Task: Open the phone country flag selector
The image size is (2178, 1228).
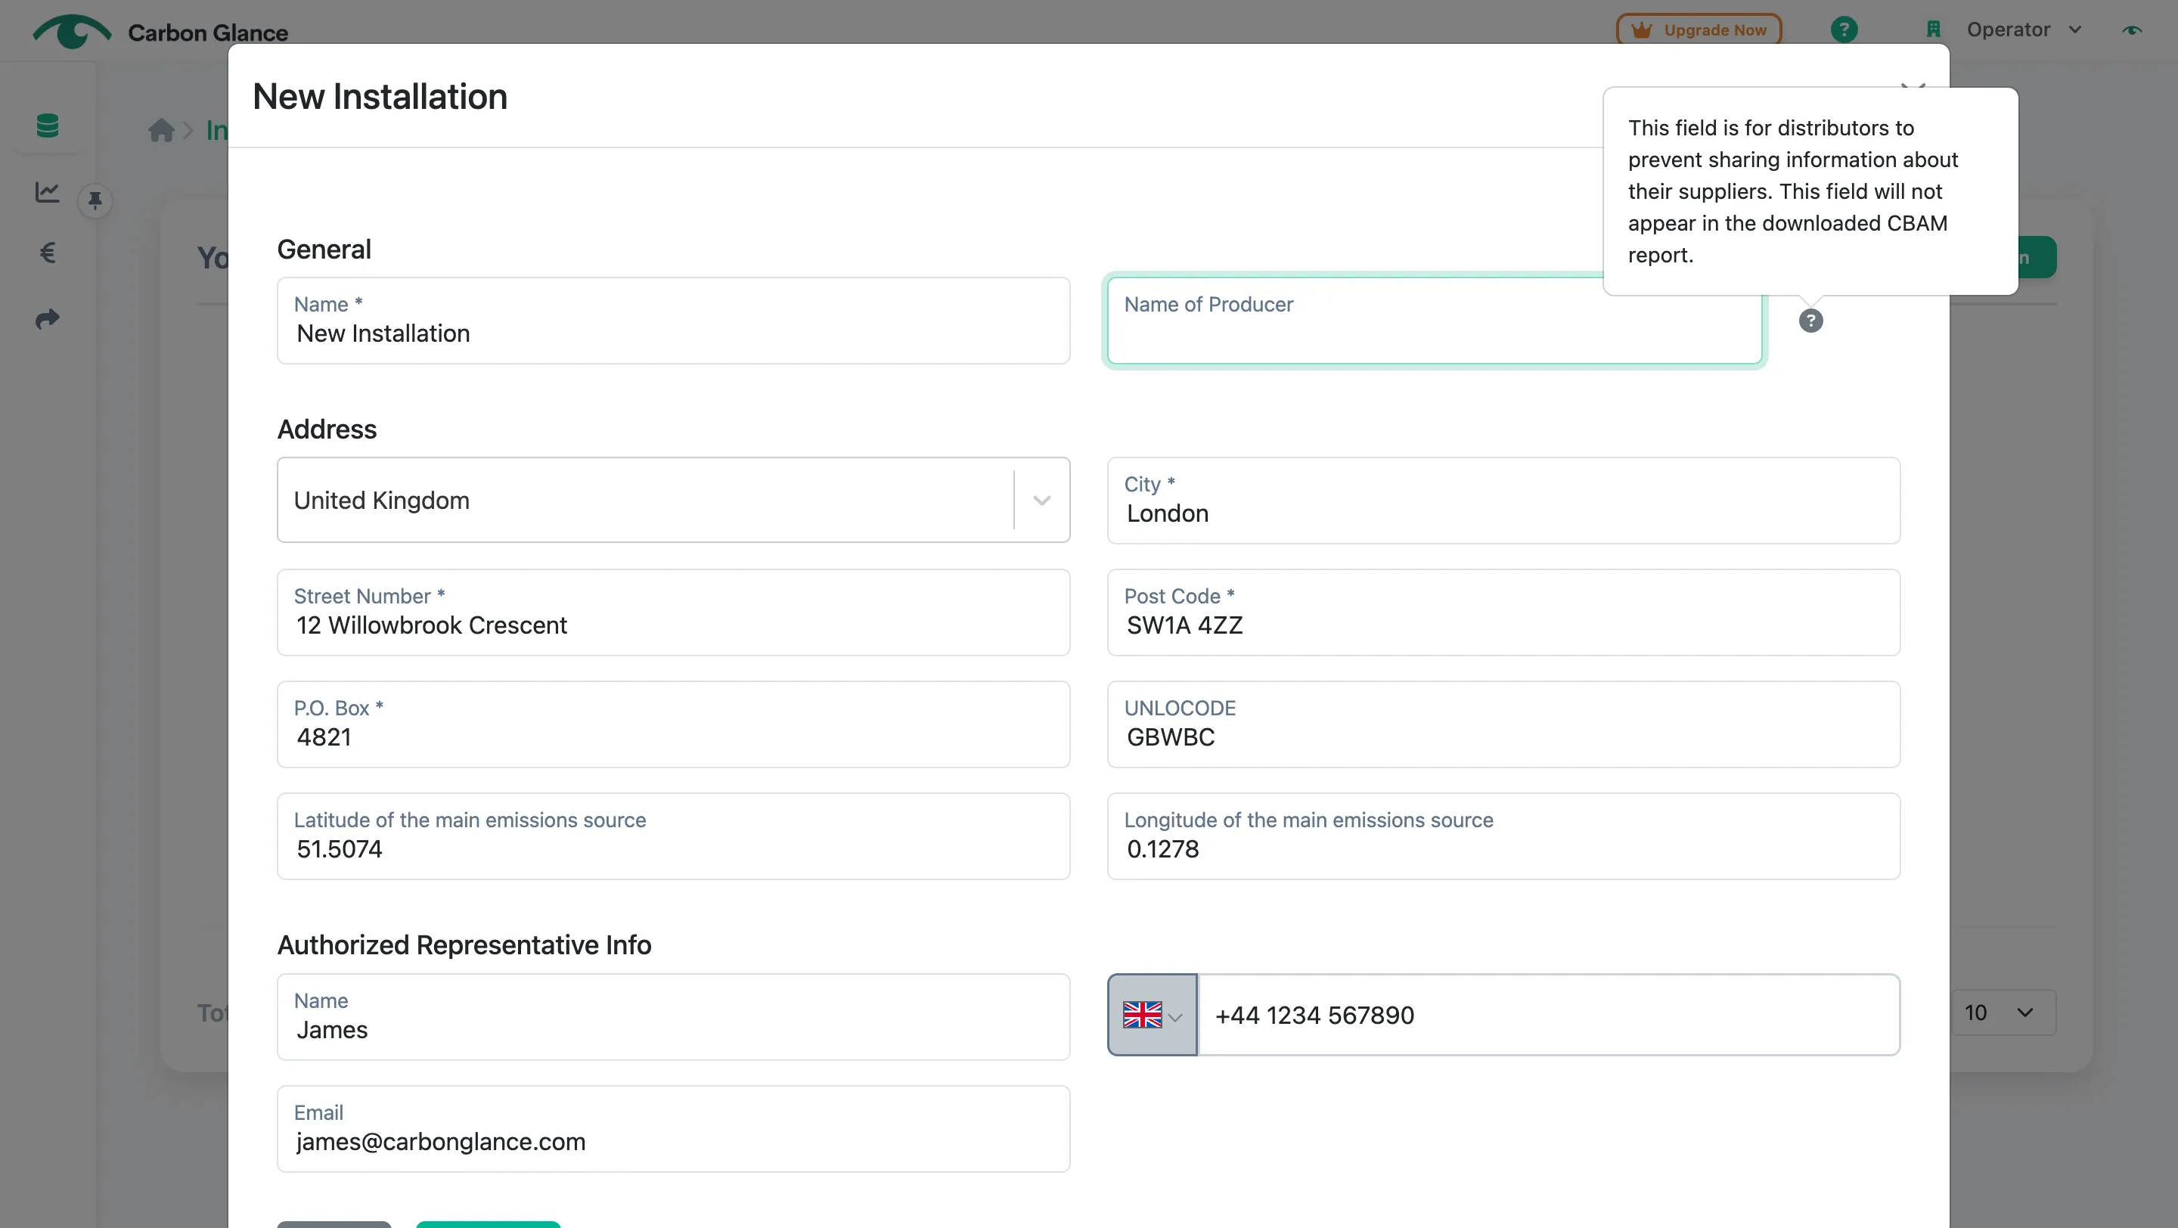Action: click(x=1152, y=1014)
